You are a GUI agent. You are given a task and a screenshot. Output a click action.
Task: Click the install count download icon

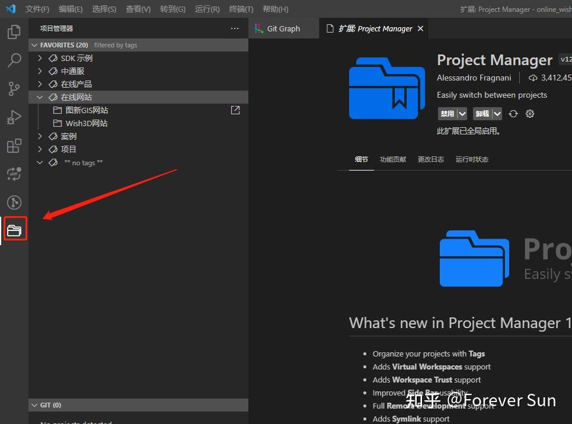tap(533, 78)
